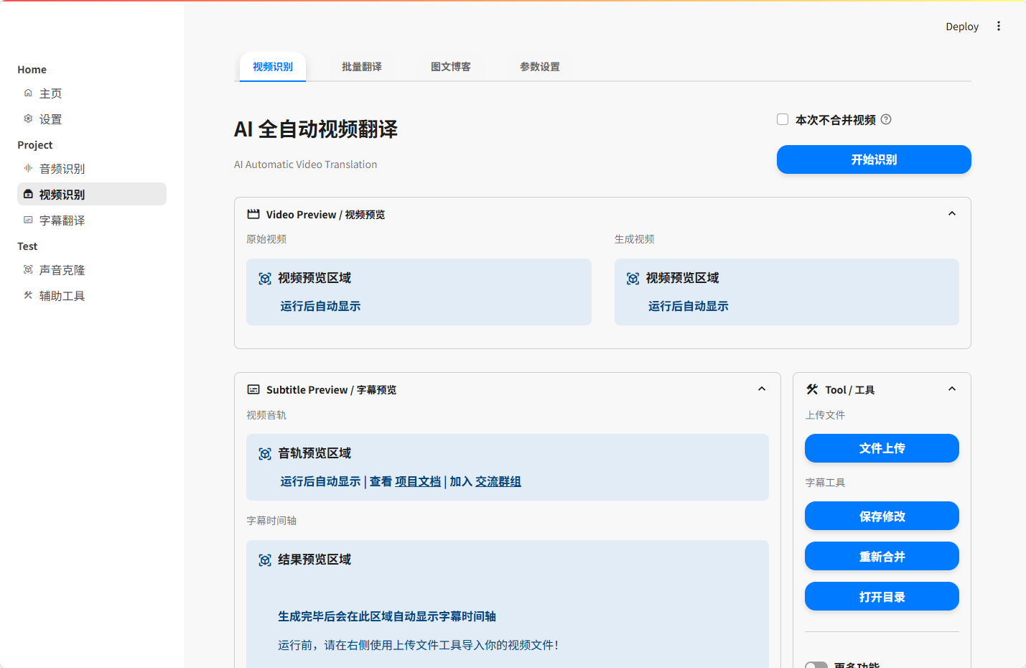Open the 项目文档 link

[x=418, y=481]
